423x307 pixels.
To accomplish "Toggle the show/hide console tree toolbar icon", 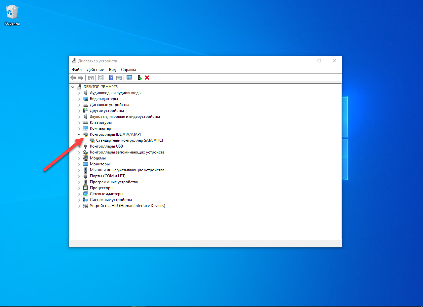I will tap(91, 78).
